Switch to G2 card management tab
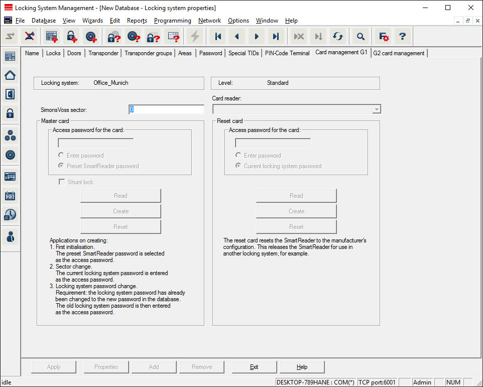Image resolution: width=483 pixels, height=387 pixels. [x=399, y=53]
